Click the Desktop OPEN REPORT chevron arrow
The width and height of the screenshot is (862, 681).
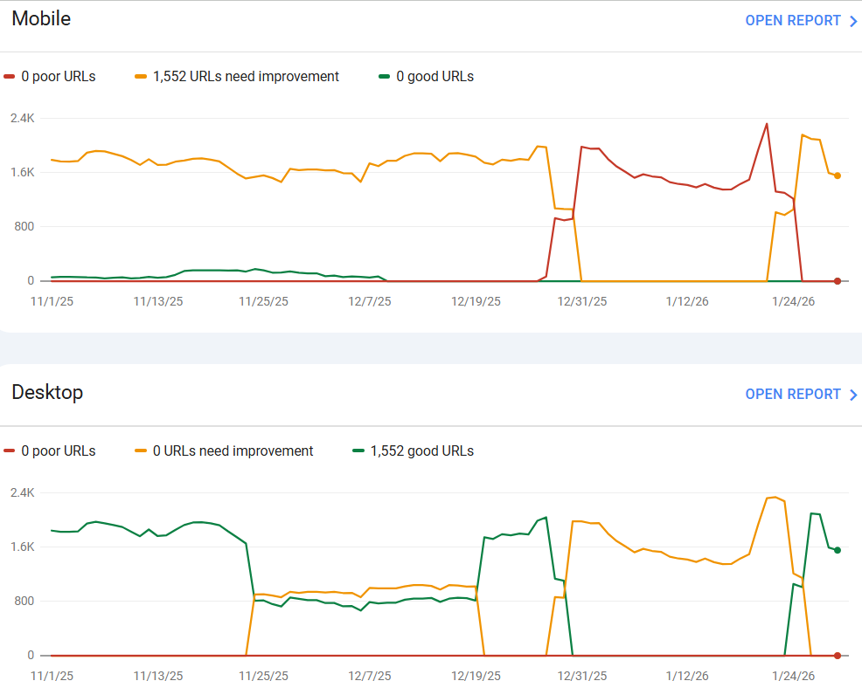click(x=853, y=395)
